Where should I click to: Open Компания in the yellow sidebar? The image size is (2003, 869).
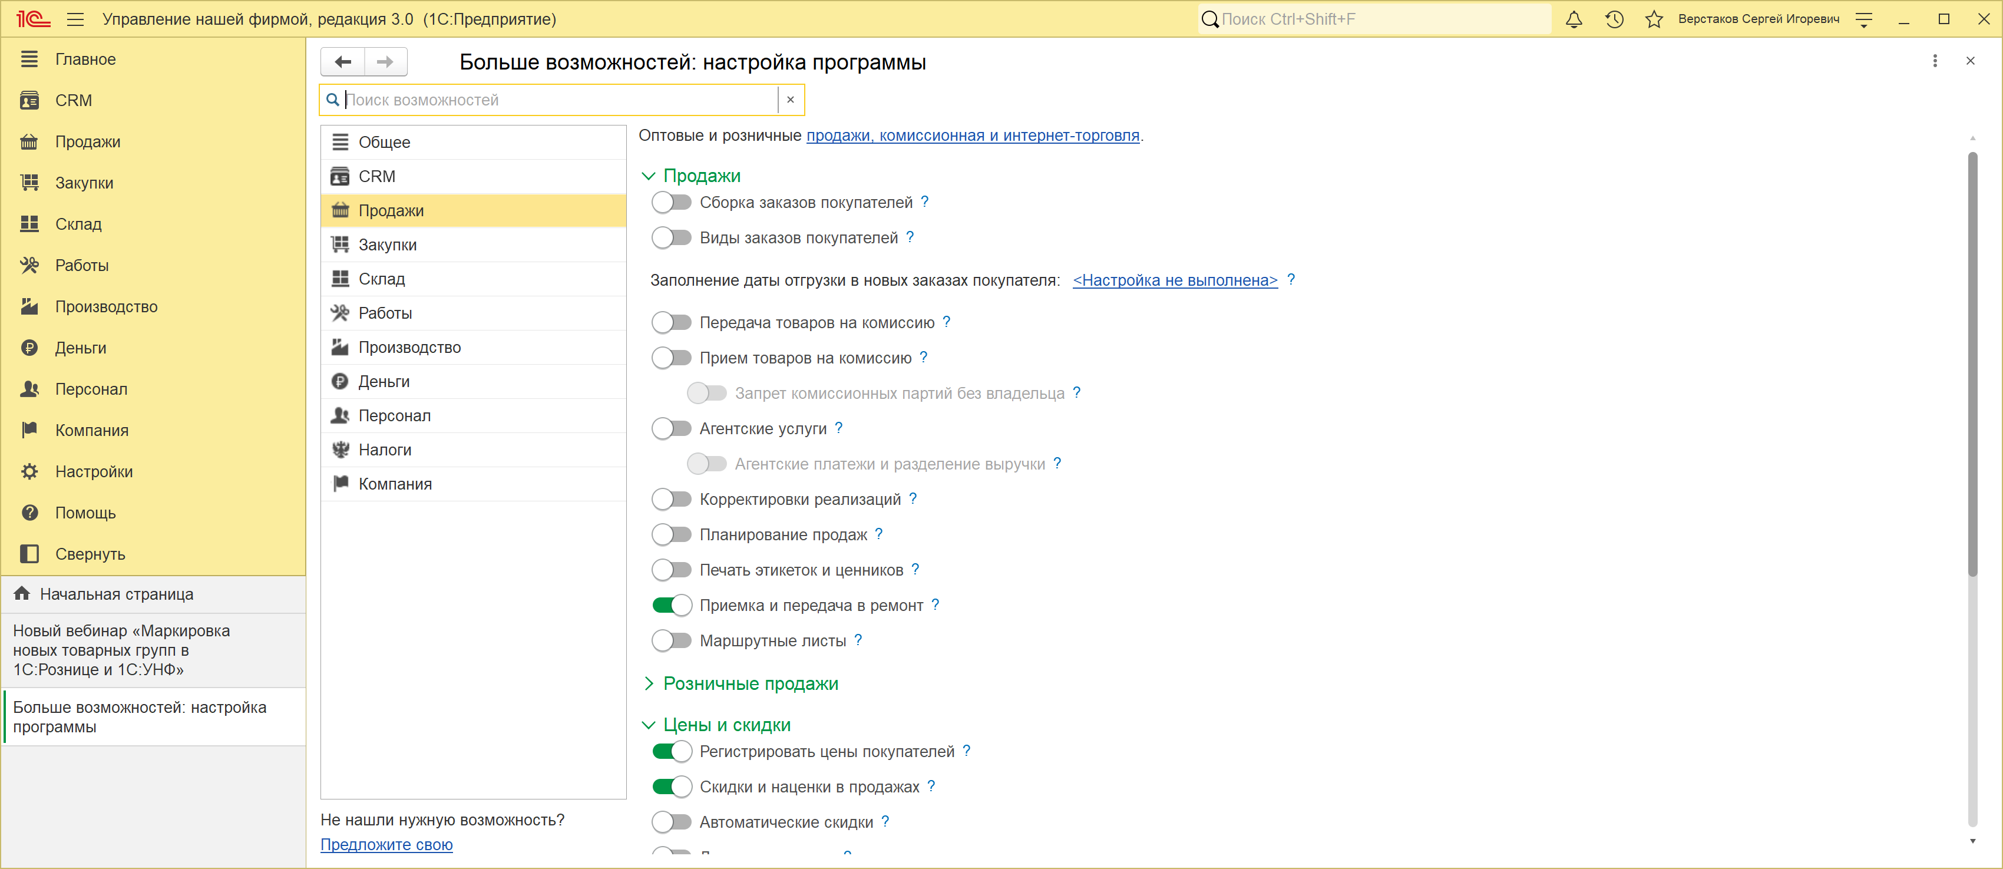pos(153,430)
